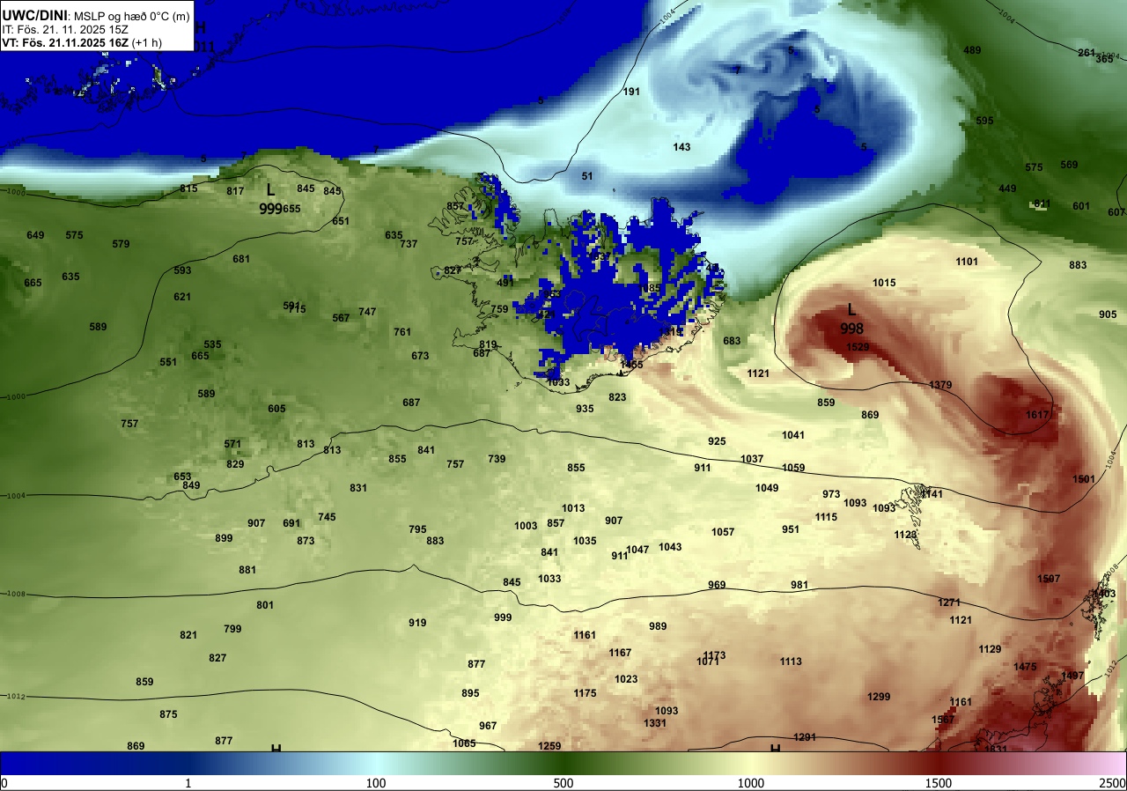Click the 1529 height value near the low

click(x=858, y=348)
